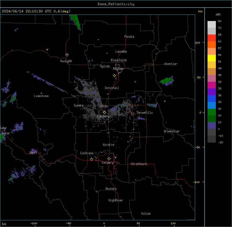Click the RedDeer label
The width and height of the screenshot is (232, 227).
(x=118, y=69)
